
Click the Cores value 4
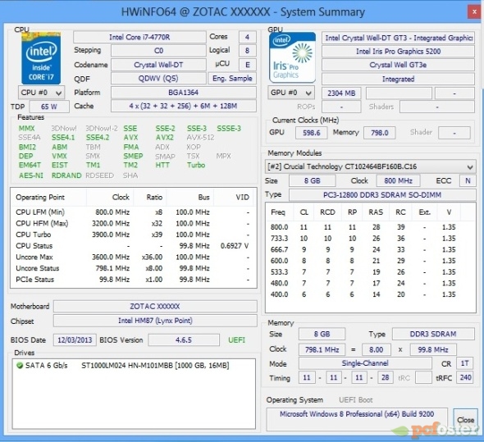(x=247, y=38)
